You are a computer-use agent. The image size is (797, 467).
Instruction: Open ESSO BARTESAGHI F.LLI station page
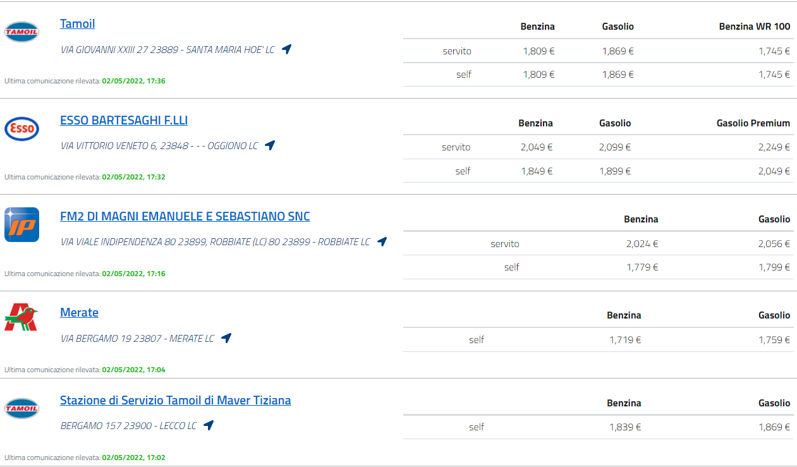tap(124, 120)
